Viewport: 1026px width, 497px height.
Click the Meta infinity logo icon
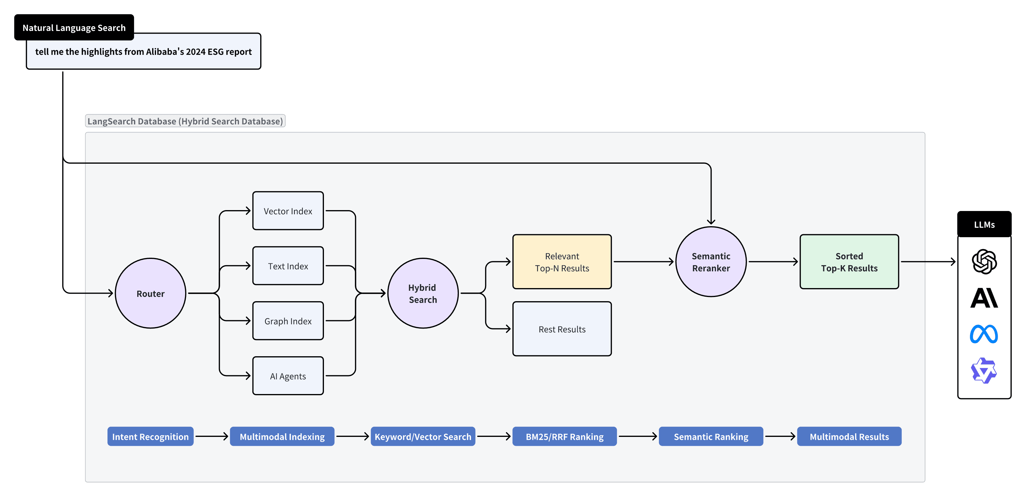[984, 334]
